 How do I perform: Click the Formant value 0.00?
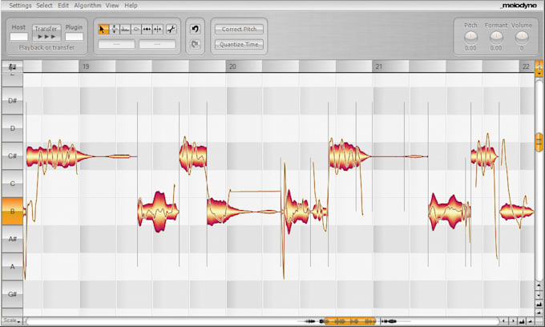495,48
